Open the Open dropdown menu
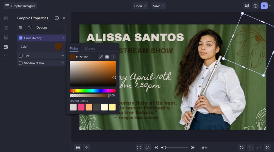Image resolution: width=274 pixels, height=152 pixels. (x=140, y=6)
